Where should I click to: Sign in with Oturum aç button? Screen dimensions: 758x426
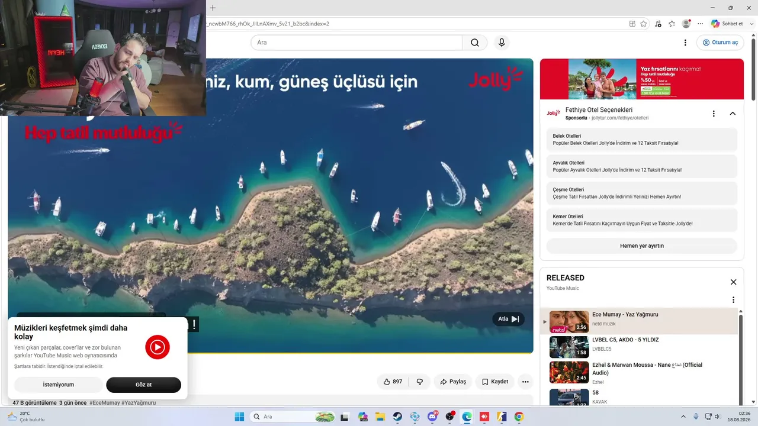tap(720, 43)
